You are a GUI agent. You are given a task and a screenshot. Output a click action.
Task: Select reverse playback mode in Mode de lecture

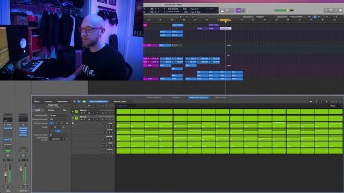(56, 123)
